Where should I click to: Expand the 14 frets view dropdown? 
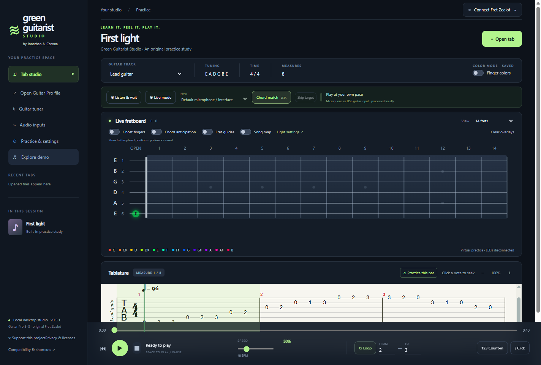coord(494,121)
